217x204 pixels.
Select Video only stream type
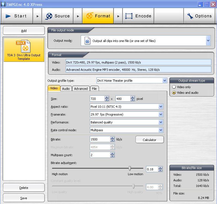(181, 87)
